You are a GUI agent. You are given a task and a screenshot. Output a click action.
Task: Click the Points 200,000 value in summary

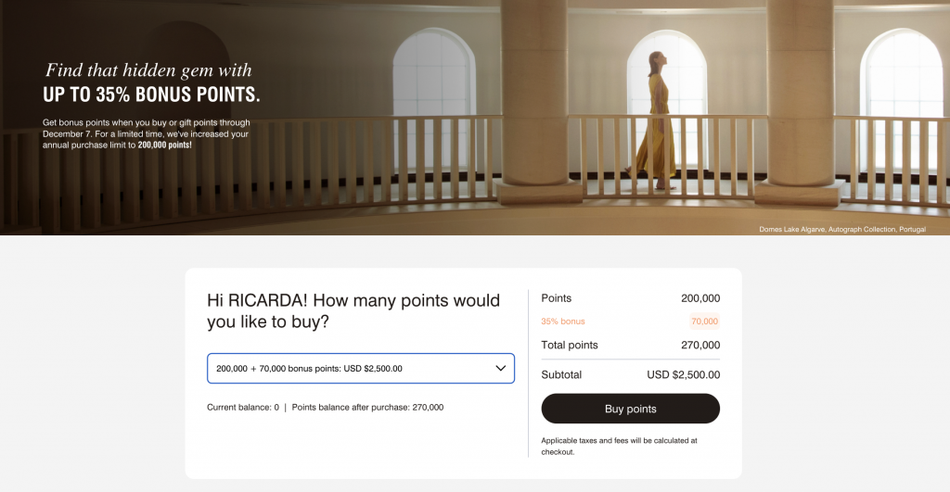tap(700, 298)
